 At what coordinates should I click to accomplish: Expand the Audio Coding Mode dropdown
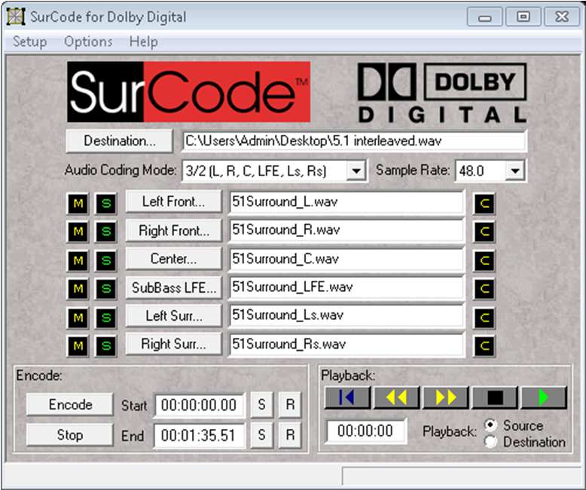pyautogui.click(x=356, y=172)
